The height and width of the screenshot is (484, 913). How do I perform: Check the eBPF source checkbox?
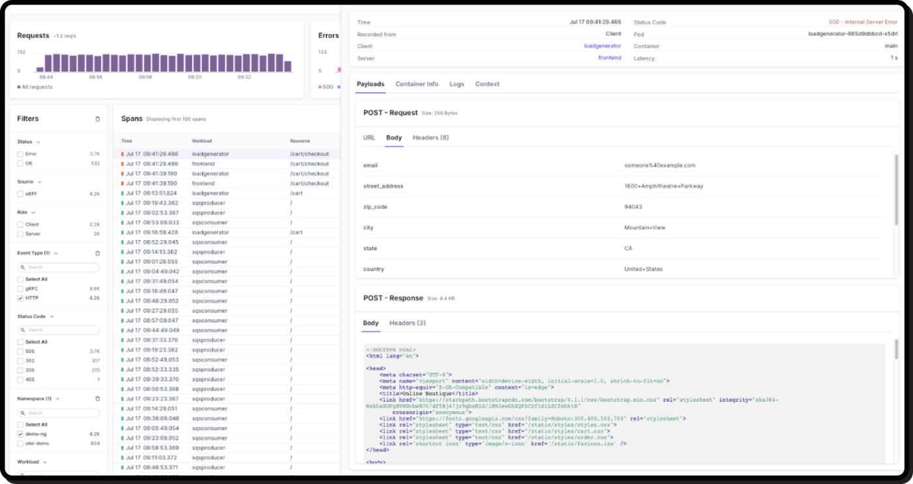click(x=20, y=194)
